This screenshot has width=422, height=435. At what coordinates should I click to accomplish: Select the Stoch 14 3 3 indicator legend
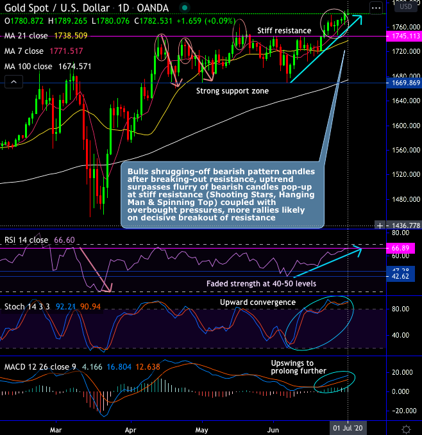click(27, 307)
